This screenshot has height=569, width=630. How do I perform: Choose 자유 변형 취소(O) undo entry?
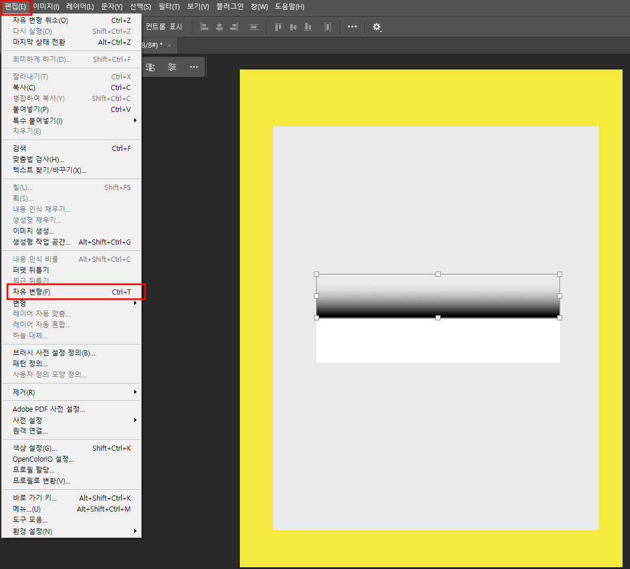click(72, 21)
